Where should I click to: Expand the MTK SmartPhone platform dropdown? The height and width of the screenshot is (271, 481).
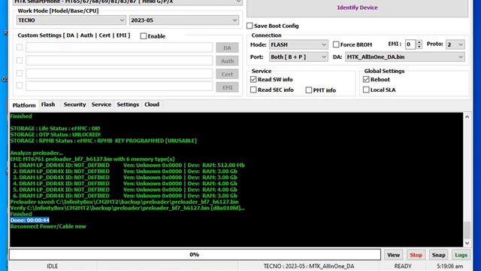tap(128, 2)
